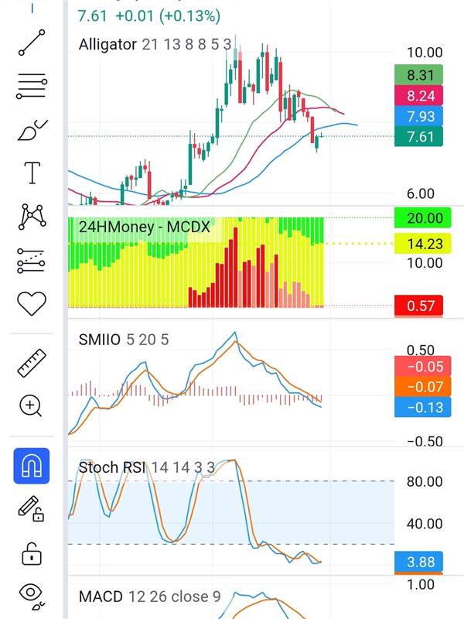
Task: Click the 8.31 green price label
Action: (418, 75)
